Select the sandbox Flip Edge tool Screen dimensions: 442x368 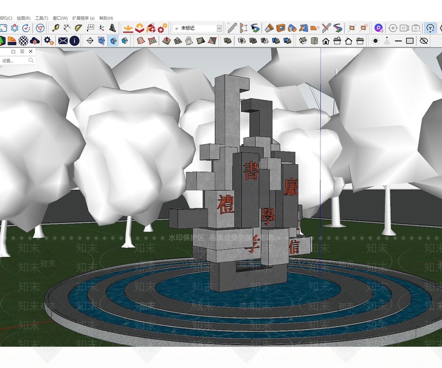click(212, 41)
